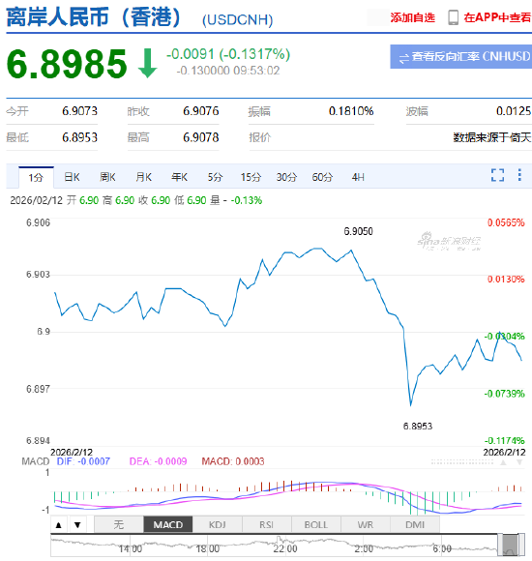
Task: Click the (USDCNH) symbol code
Action: [x=238, y=20]
